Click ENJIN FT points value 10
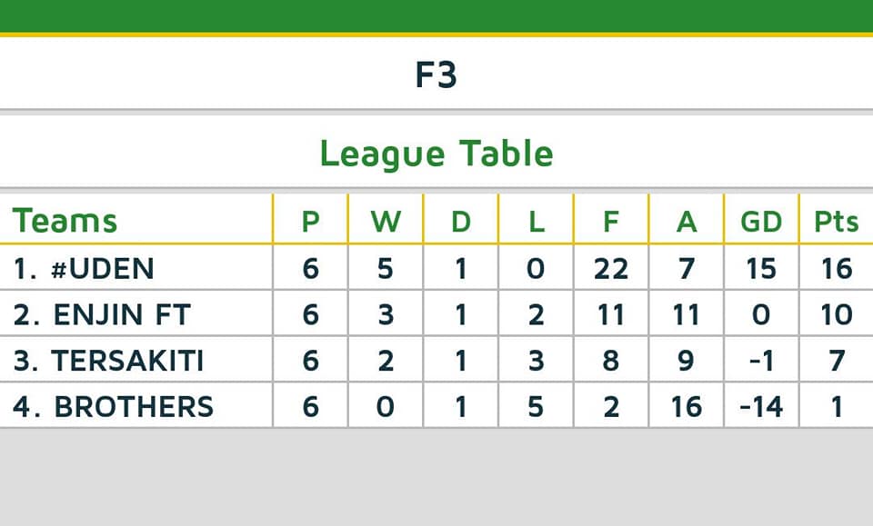The width and height of the screenshot is (873, 526). [837, 314]
